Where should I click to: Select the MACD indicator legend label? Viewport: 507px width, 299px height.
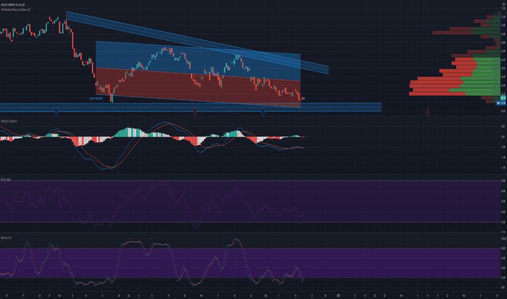tap(9, 121)
